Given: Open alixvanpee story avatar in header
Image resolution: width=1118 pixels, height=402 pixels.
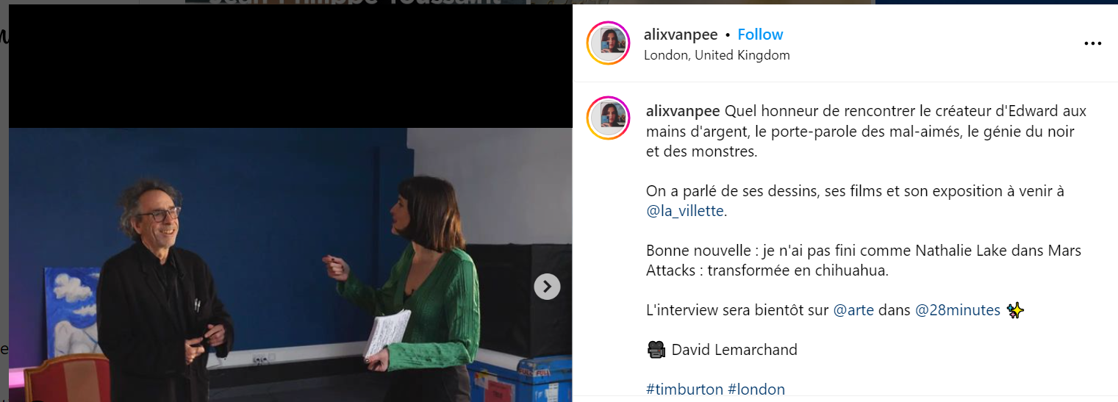Looking at the screenshot, I should (x=608, y=43).
